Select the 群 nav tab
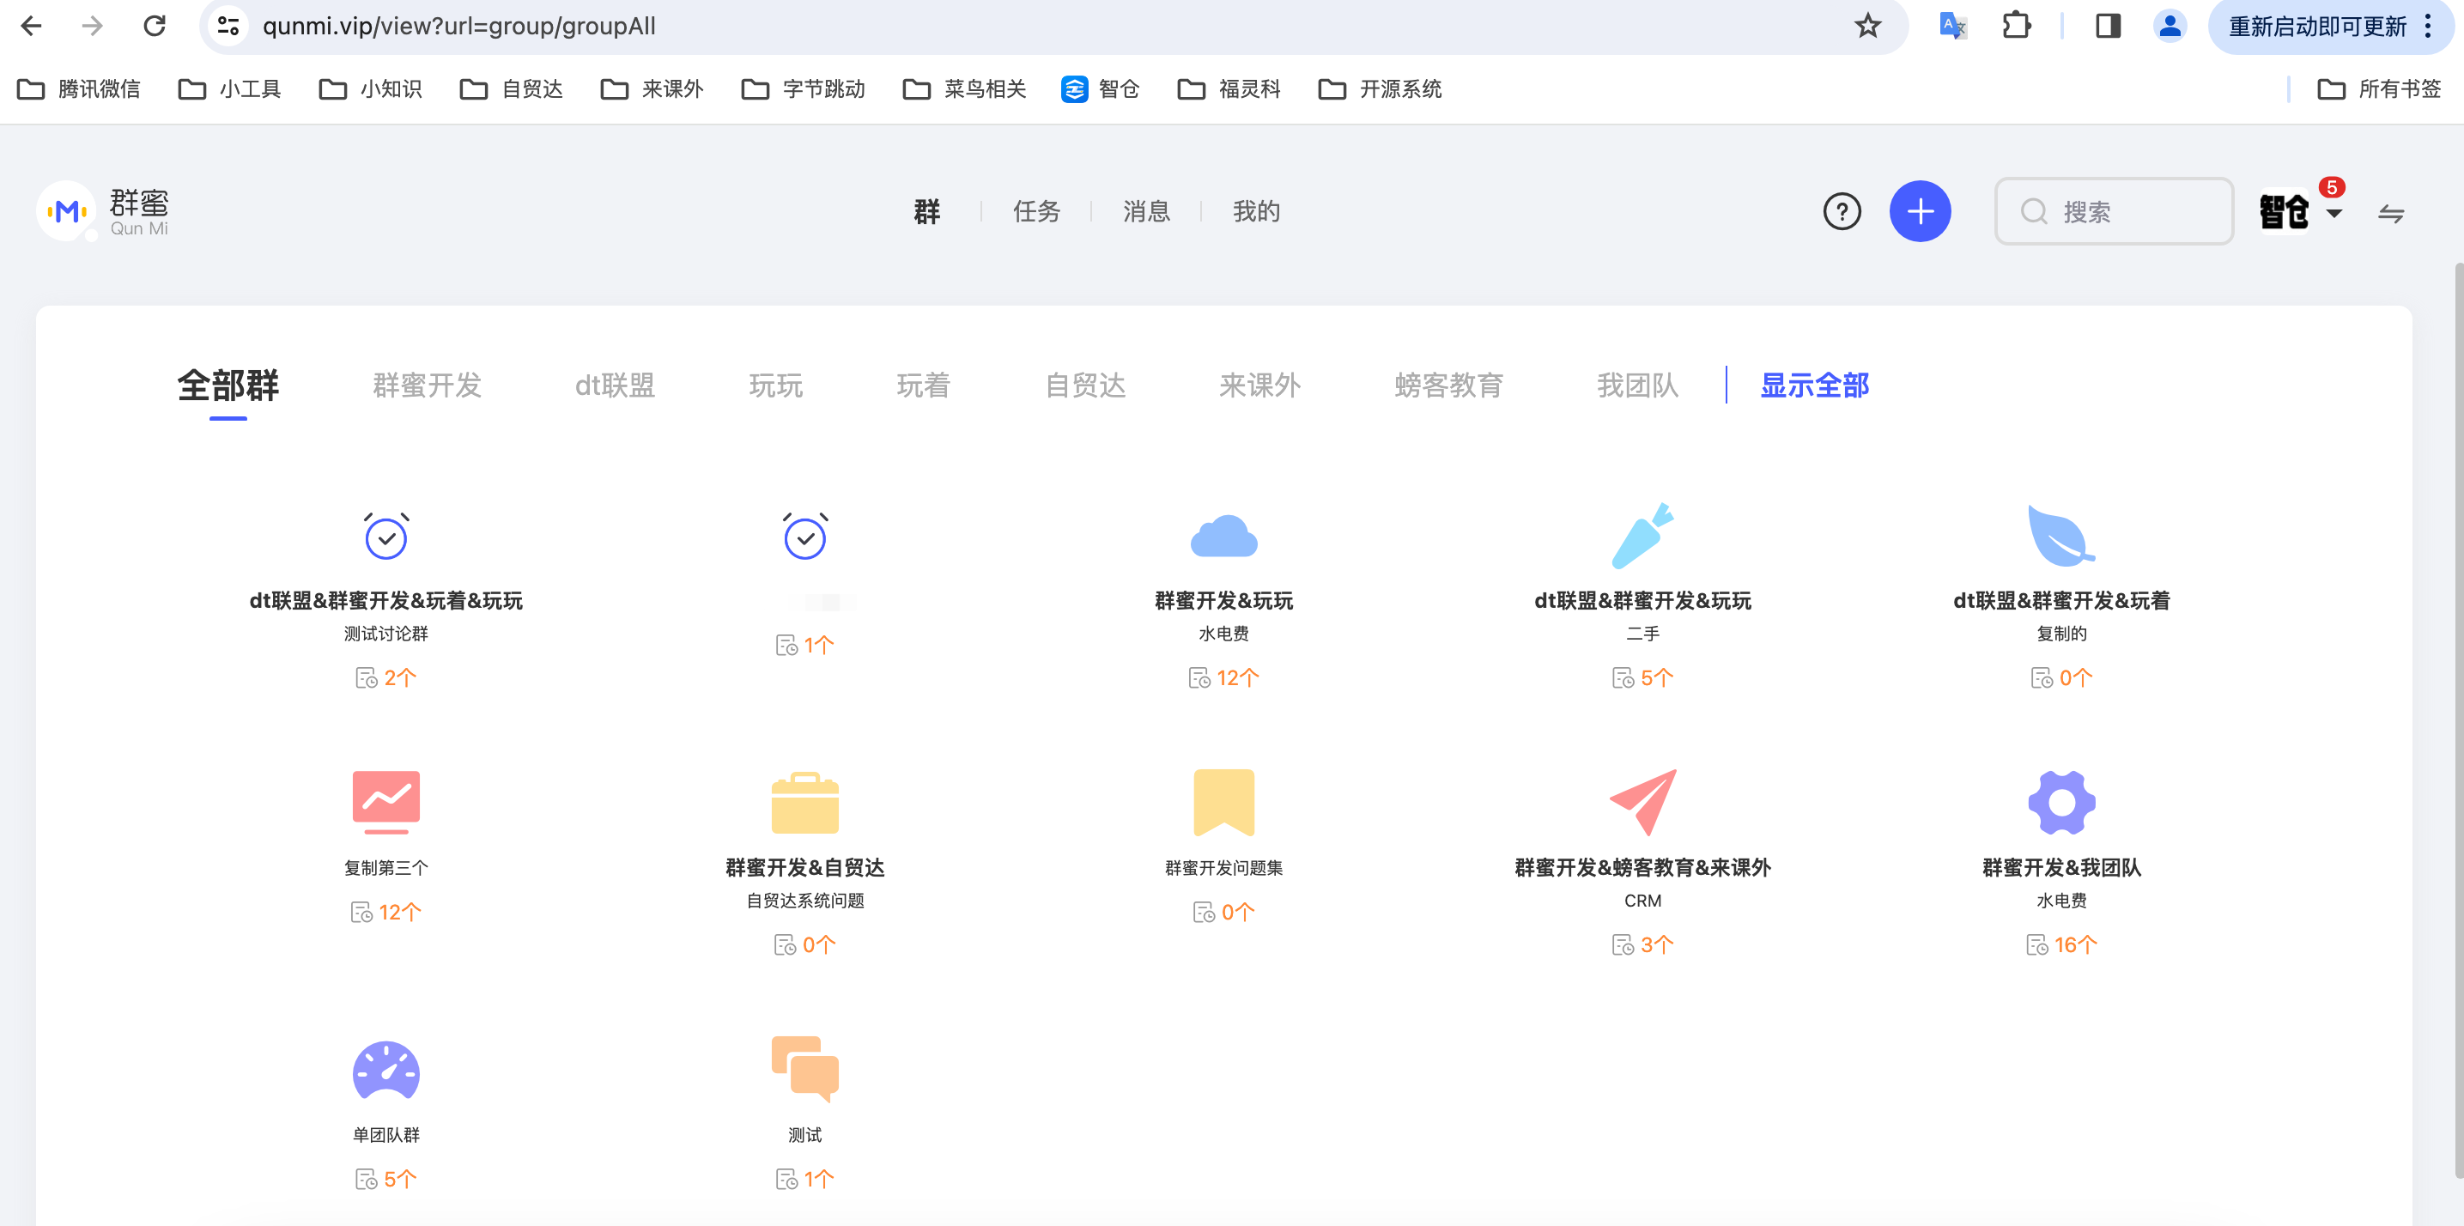Image resolution: width=2464 pixels, height=1226 pixels. click(927, 211)
